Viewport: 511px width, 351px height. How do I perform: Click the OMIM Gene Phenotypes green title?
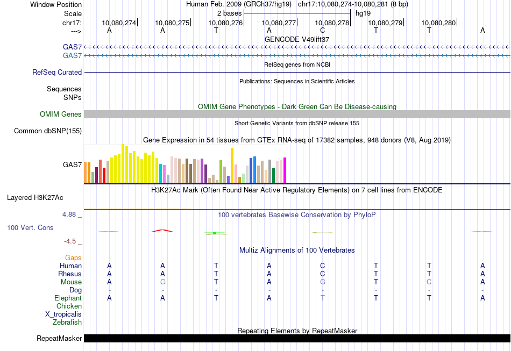297,107
